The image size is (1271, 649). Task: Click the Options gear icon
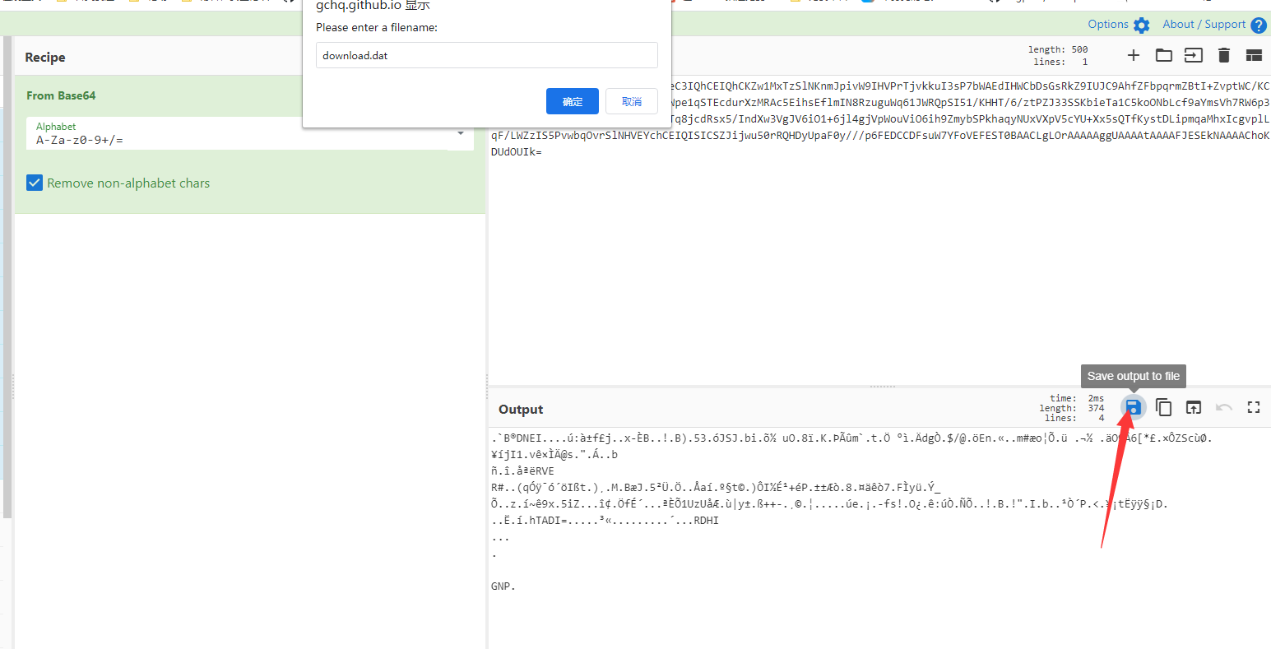pos(1141,25)
